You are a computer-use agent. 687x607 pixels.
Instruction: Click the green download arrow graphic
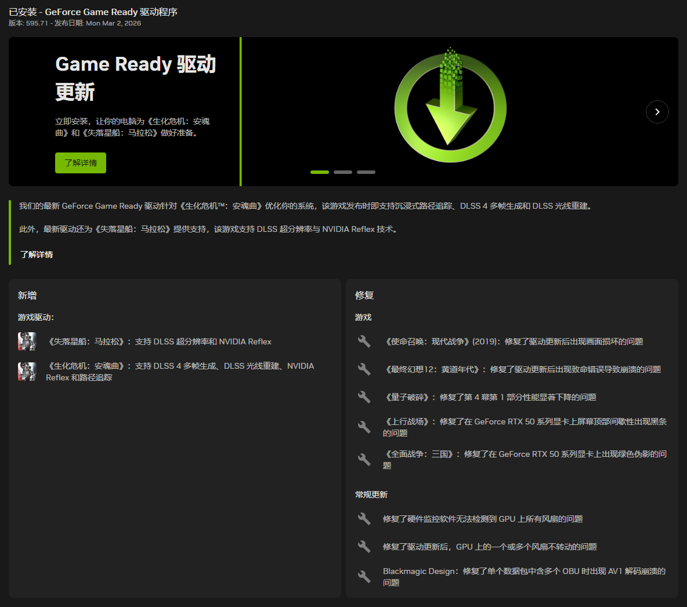click(x=450, y=105)
